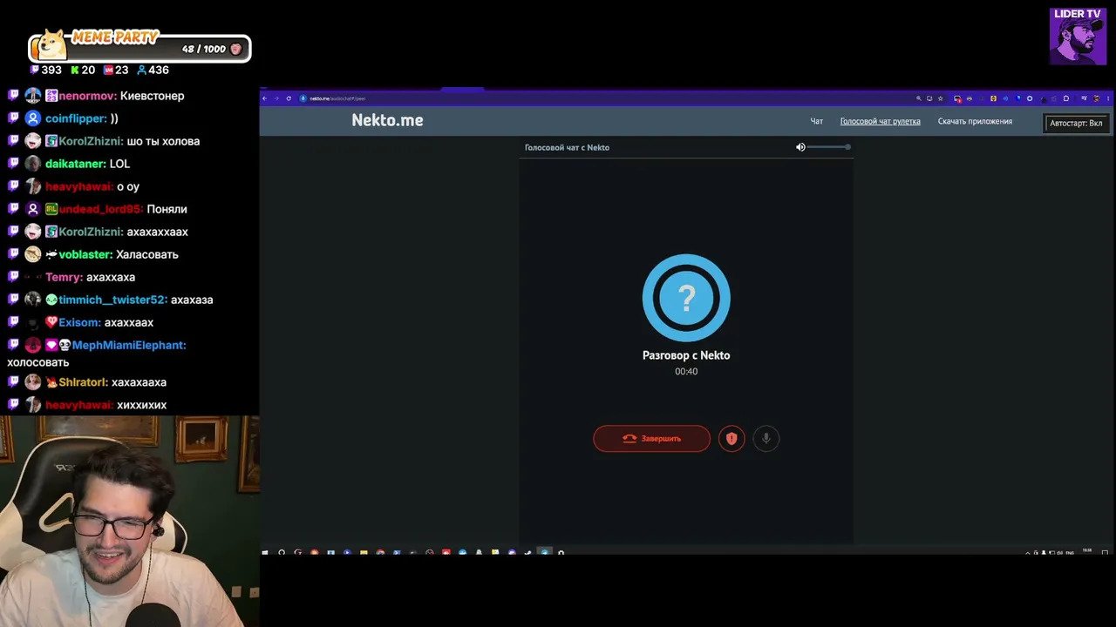This screenshot has height=627, width=1116.
Task: Click the site info icon beside URL
Action: click(x=303, y=98)
